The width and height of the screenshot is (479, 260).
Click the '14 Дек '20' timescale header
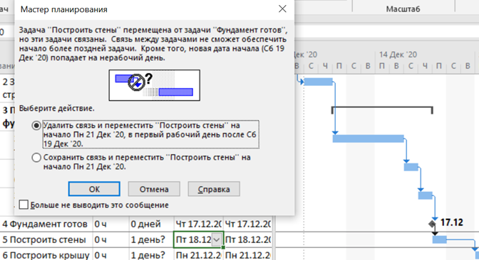398,55
